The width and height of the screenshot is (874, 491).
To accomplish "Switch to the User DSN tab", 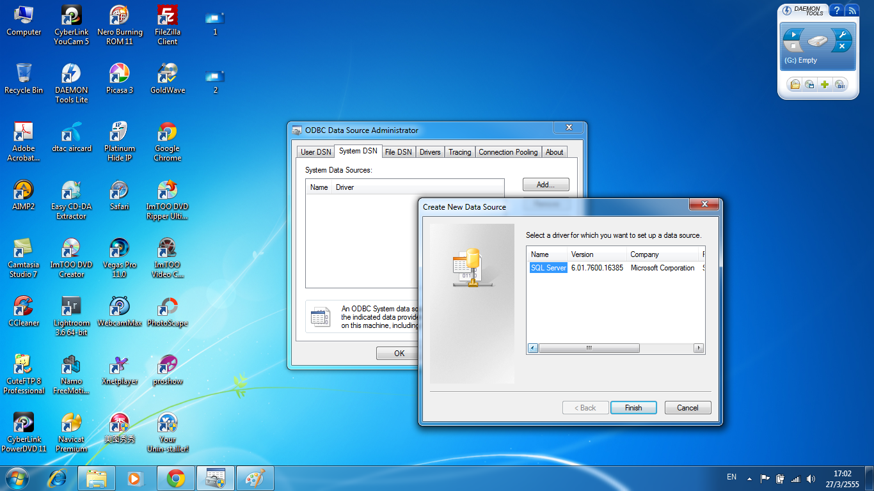I will (316, 152).
